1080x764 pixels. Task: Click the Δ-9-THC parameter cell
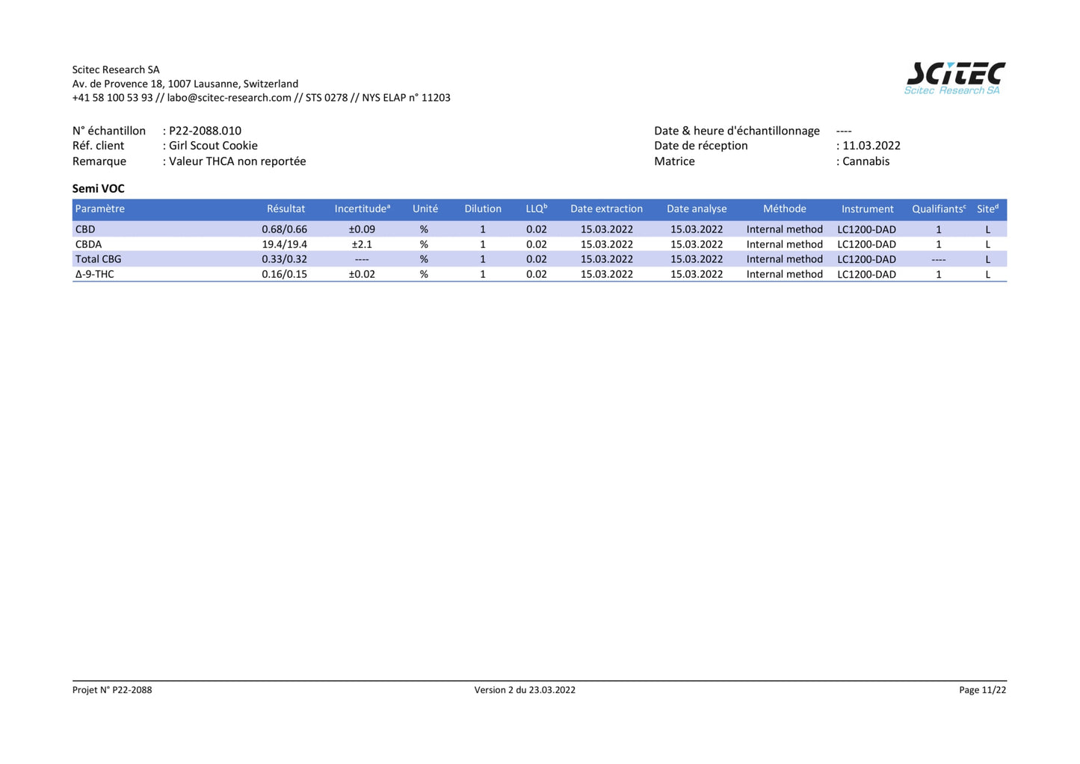point(95,274)
